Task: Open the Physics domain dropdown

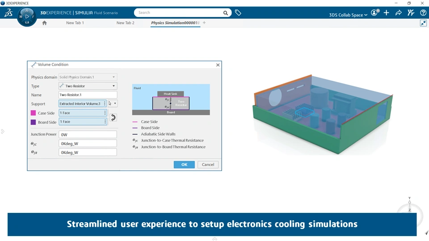Action: pyautogui.click(x=88, y=77)
